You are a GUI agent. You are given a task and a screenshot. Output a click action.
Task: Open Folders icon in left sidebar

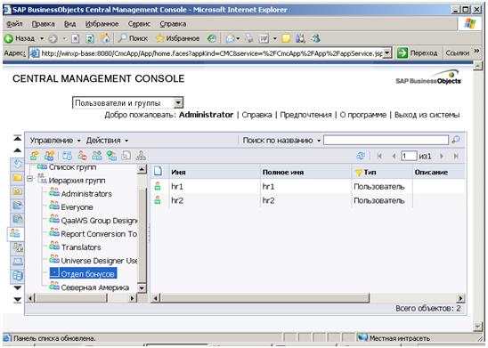pos(18,178)
